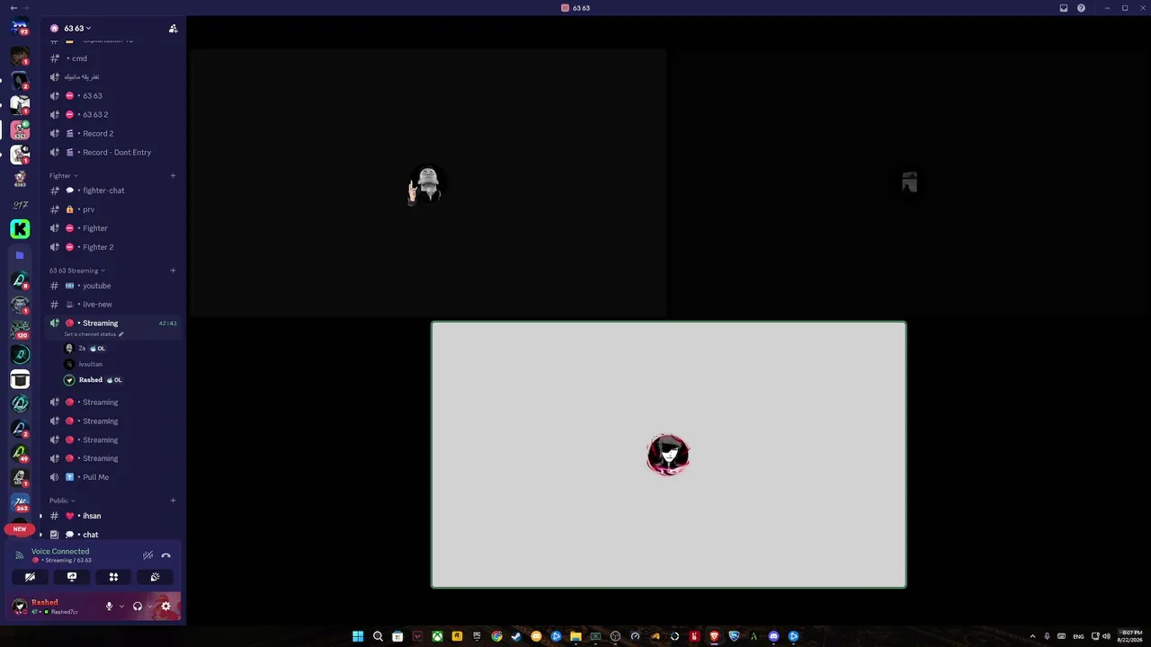Deafen audio with the headphones icon
Screen dimensions: 1151x647
click(x=138, y=607)
